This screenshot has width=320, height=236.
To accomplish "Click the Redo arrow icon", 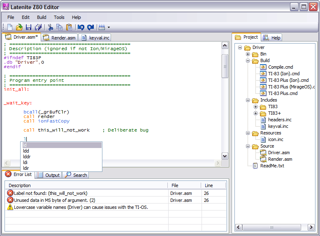I will [x=90, y=27].
